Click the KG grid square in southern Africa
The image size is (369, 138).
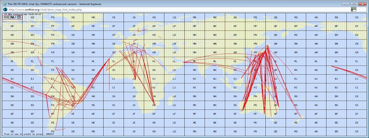[154, 105]
